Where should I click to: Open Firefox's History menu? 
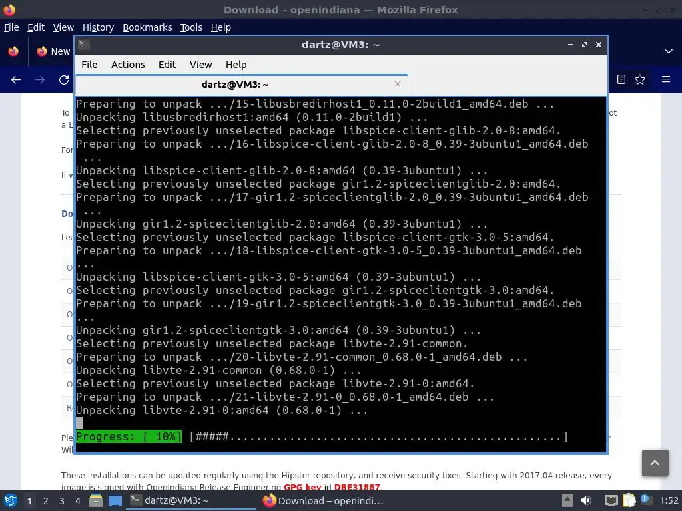[98, 27]
